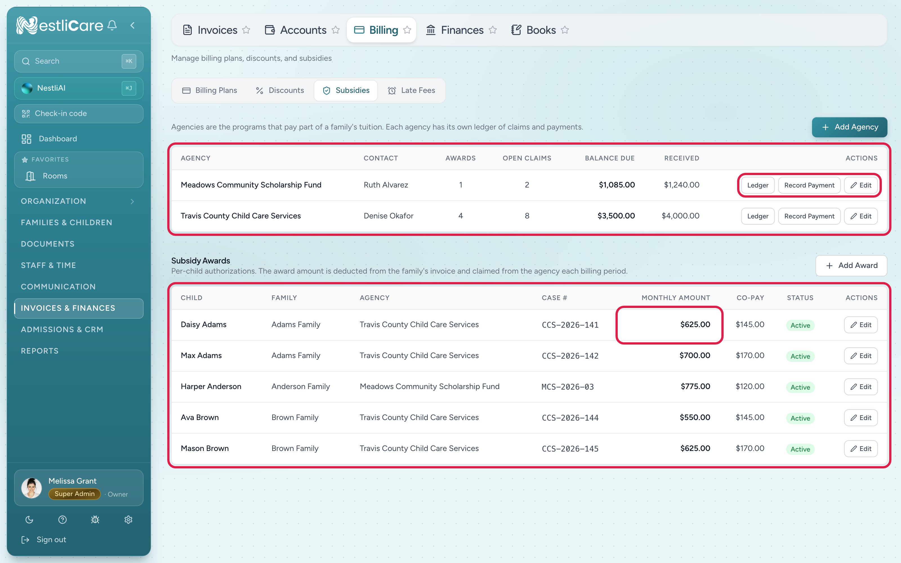Click the $3,500.00 balance due
This screenshot has width=901, height=563.
coord(616,216)
